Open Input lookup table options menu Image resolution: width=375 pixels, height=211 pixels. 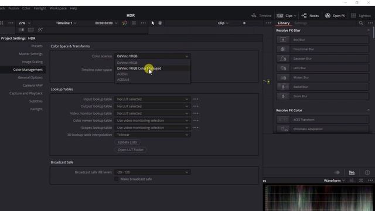click(196, 99)
